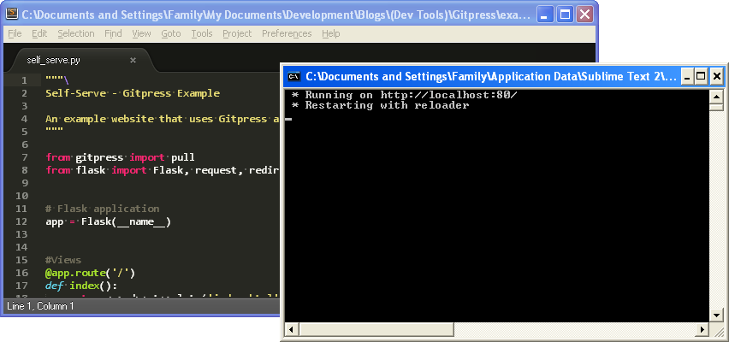Maximize the console window
Viewport: 729px width, 342px height.
point(699,76)
